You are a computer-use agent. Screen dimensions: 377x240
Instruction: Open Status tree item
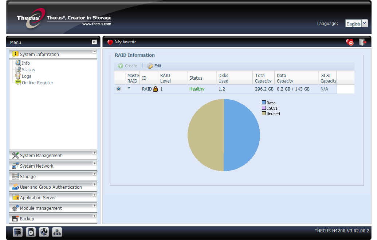click(28, 70)
